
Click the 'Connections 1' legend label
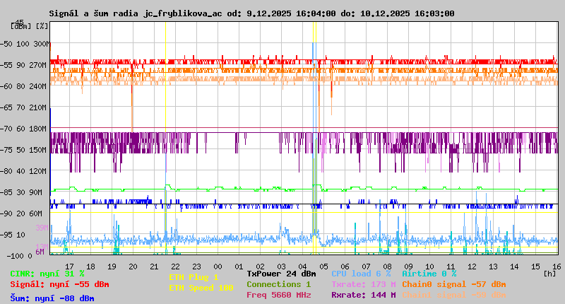click(278, 284)
